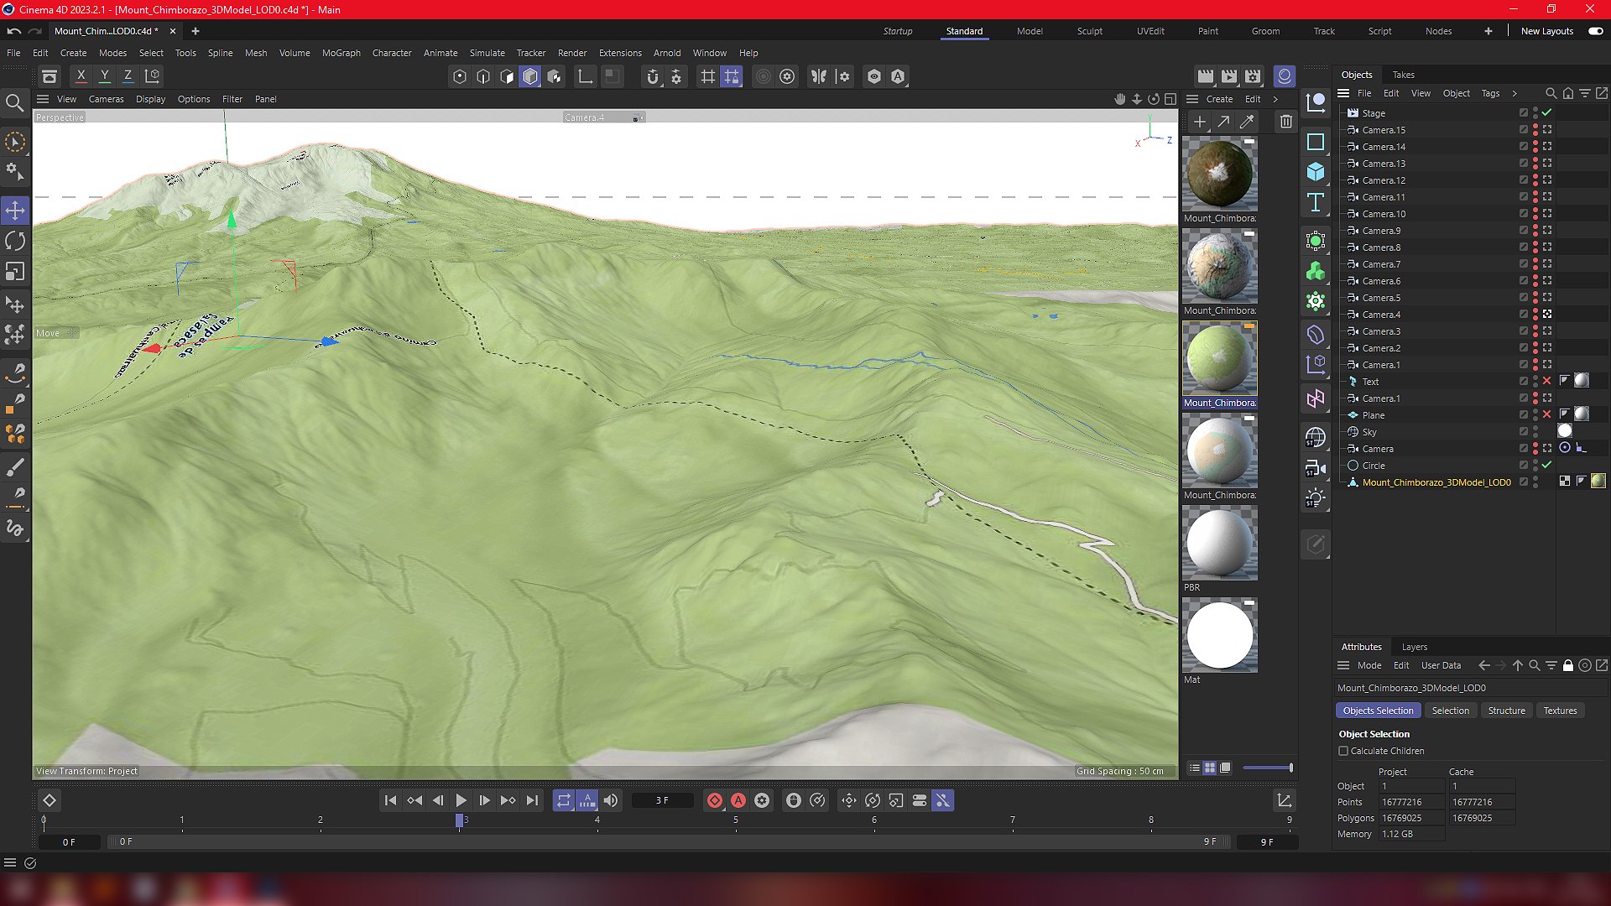Click the current frame field showing 3 F
Image resolution: width=1611 pixels, height=906 pixels.
point(663,801)
